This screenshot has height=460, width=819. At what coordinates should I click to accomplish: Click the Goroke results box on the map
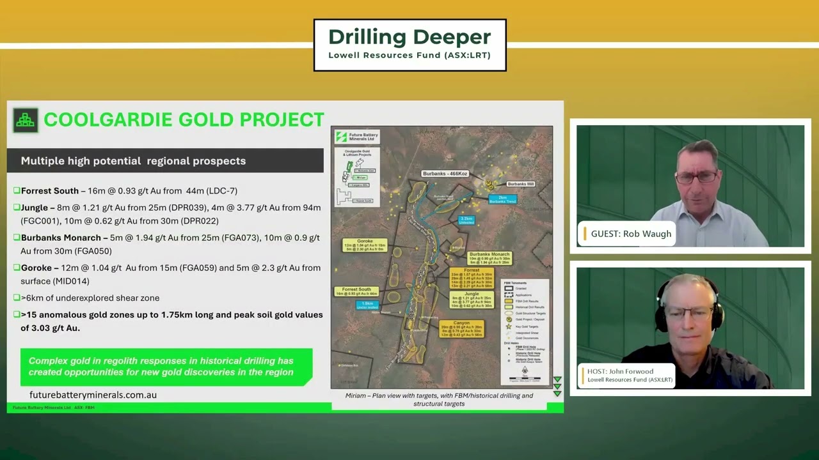365,245
